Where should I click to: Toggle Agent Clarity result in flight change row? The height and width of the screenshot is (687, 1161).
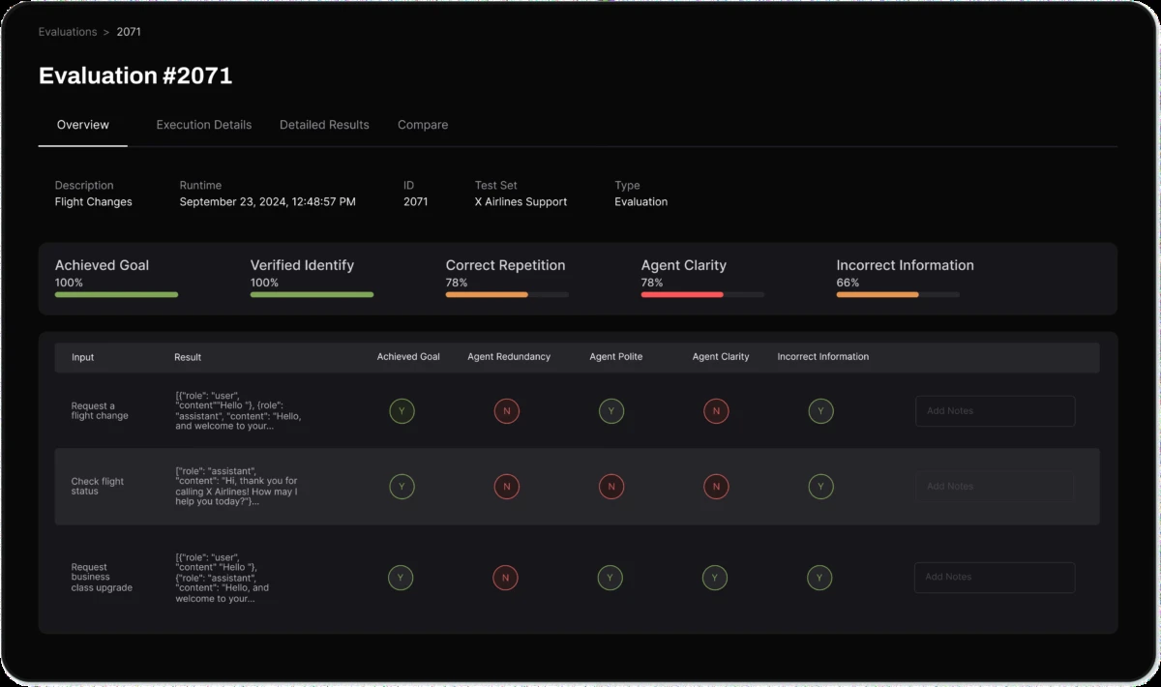tap(716, 411)
